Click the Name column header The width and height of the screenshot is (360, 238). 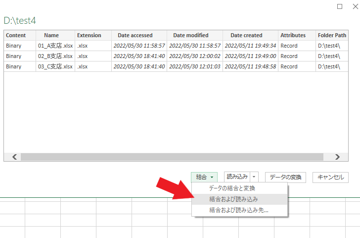pyautogui.click(x=55, y=35)
